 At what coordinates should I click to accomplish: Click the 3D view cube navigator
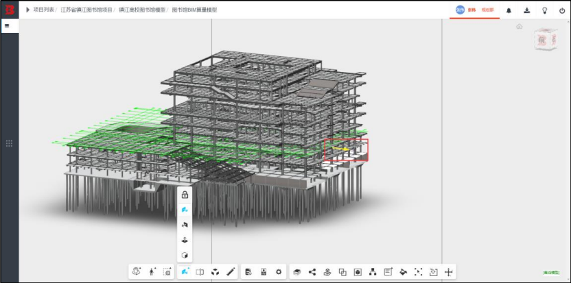click(x=545, y=39)
